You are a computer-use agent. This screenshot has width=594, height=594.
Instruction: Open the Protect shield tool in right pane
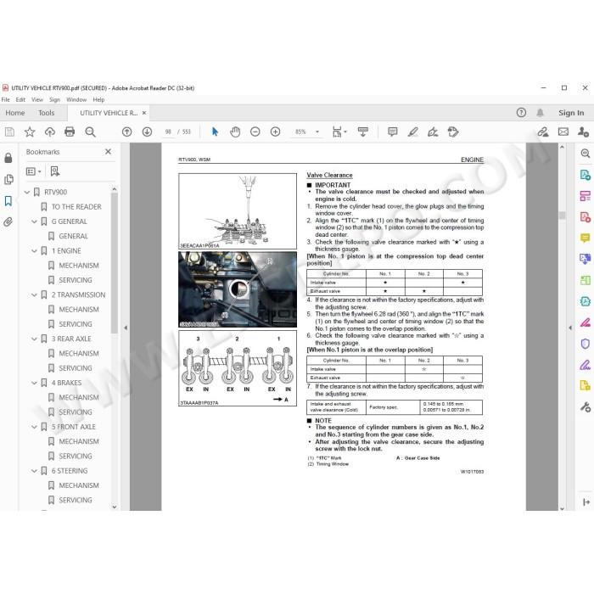tap(586, 344)
